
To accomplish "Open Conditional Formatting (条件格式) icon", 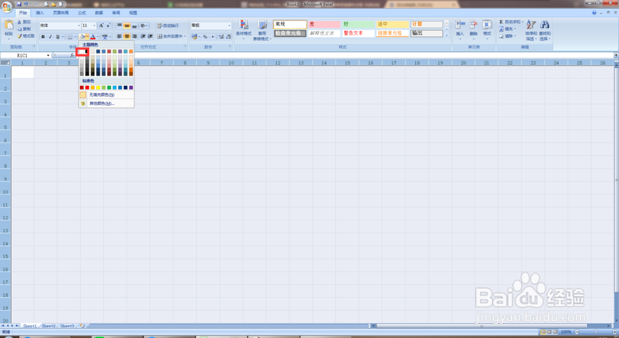I will pyautogui.click(x=243, y=25).
